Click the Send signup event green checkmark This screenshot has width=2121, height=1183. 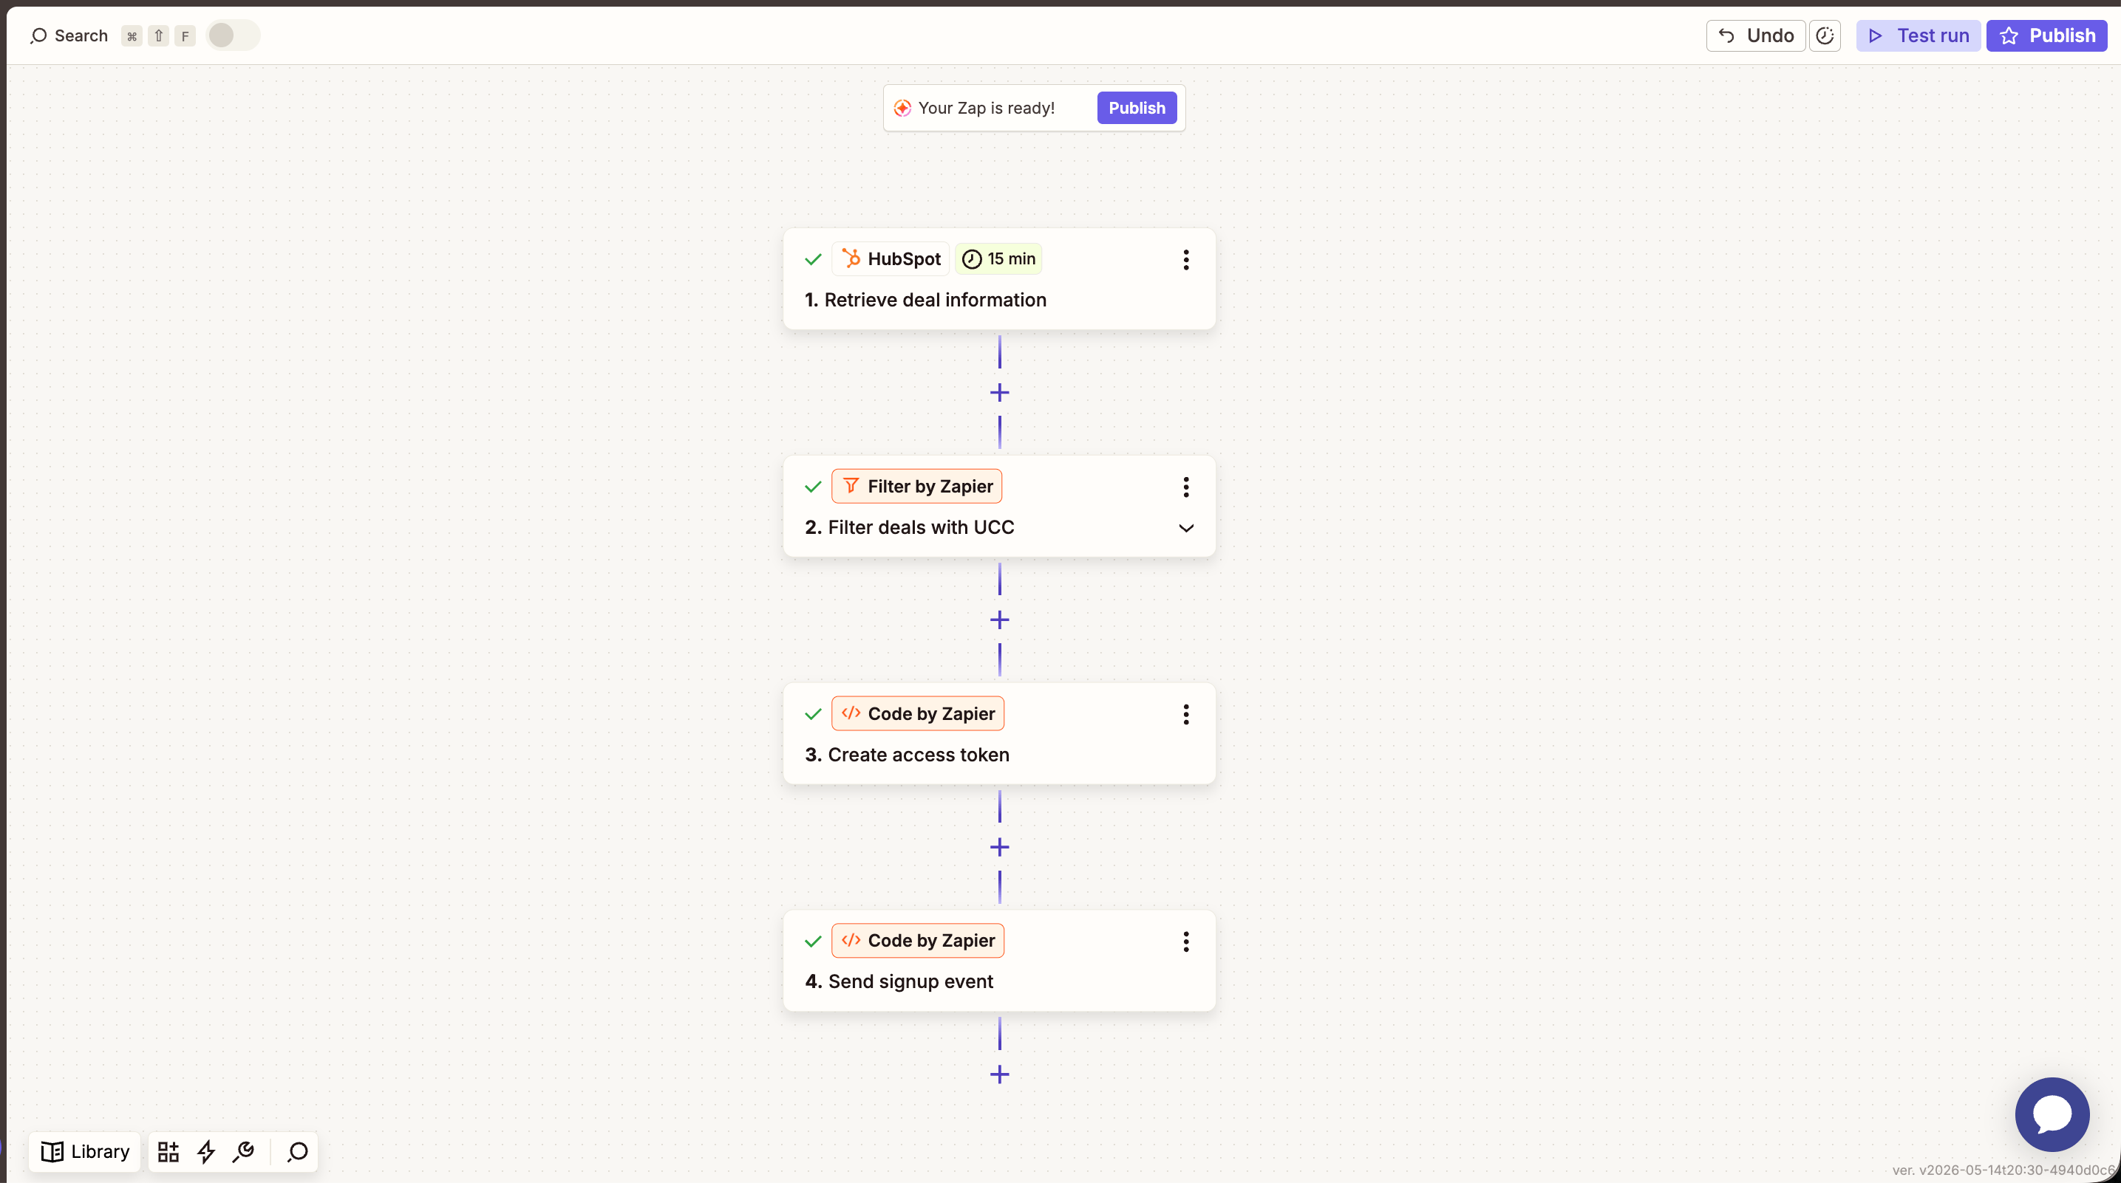point(814,941)
